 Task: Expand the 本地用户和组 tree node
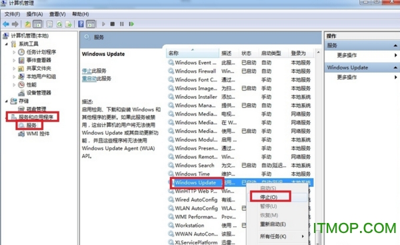pyautogui.click(x=14, y=76)
